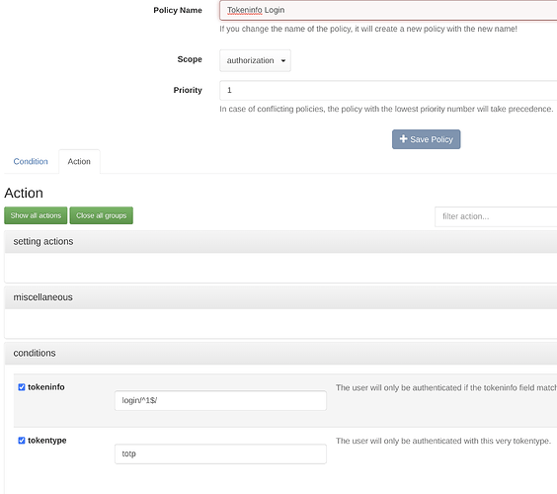557x494 pixels.
Task: Select the Action tab
Action: click(x=79, y=162)
